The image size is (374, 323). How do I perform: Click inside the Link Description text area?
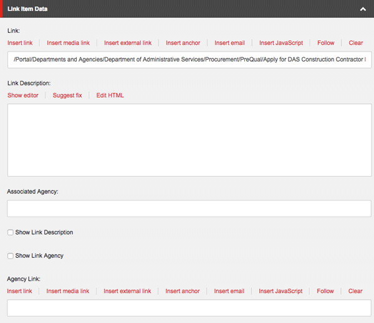(x=189, y=139)
